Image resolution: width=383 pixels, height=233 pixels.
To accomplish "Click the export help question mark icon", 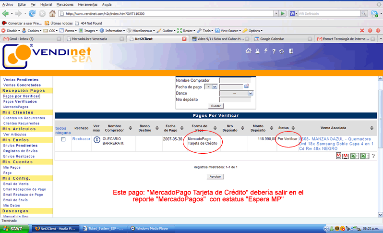I will coord(373,156).
